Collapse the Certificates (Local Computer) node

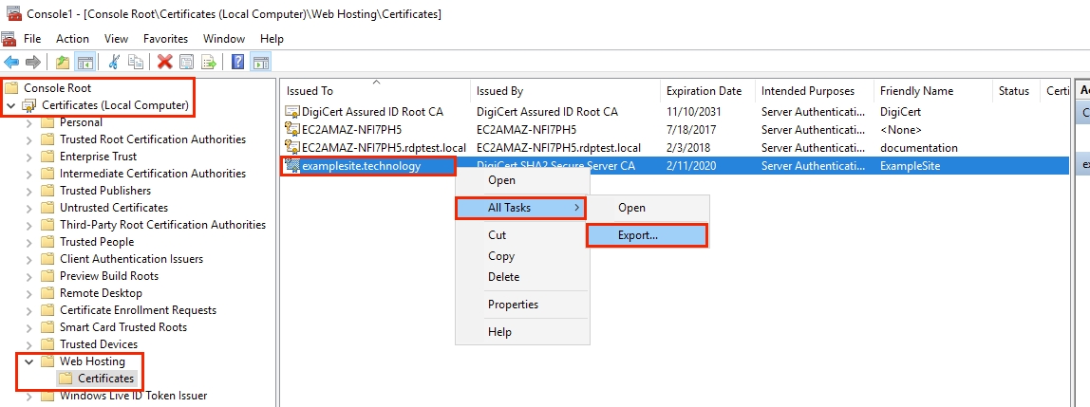[11, 105]
